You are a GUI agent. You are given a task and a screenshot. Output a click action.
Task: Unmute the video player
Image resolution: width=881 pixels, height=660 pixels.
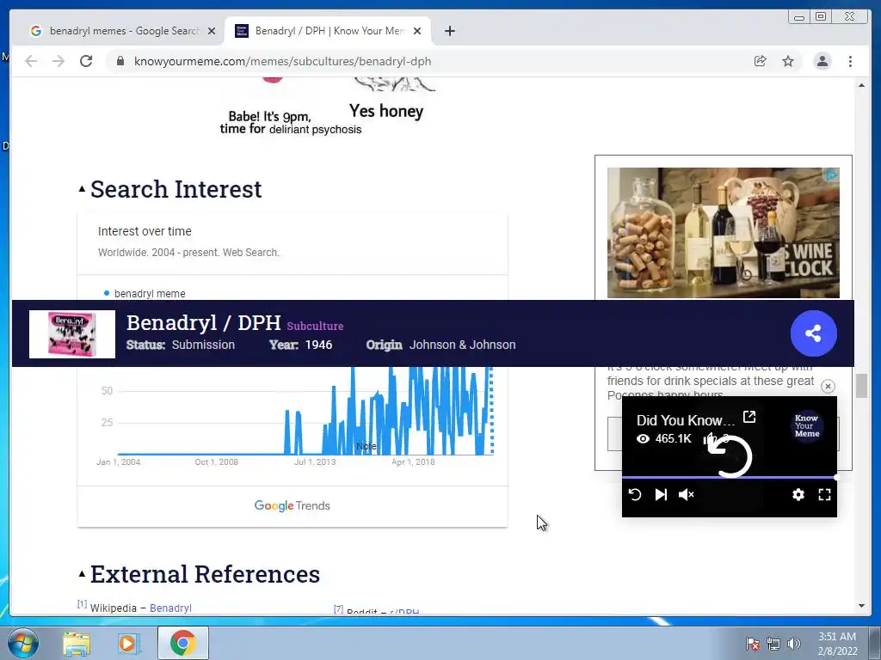687,494
